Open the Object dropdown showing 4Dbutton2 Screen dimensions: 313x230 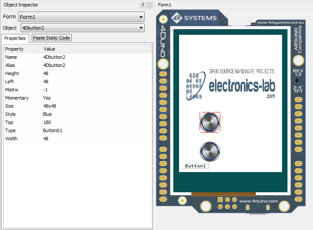coord(82,28)
